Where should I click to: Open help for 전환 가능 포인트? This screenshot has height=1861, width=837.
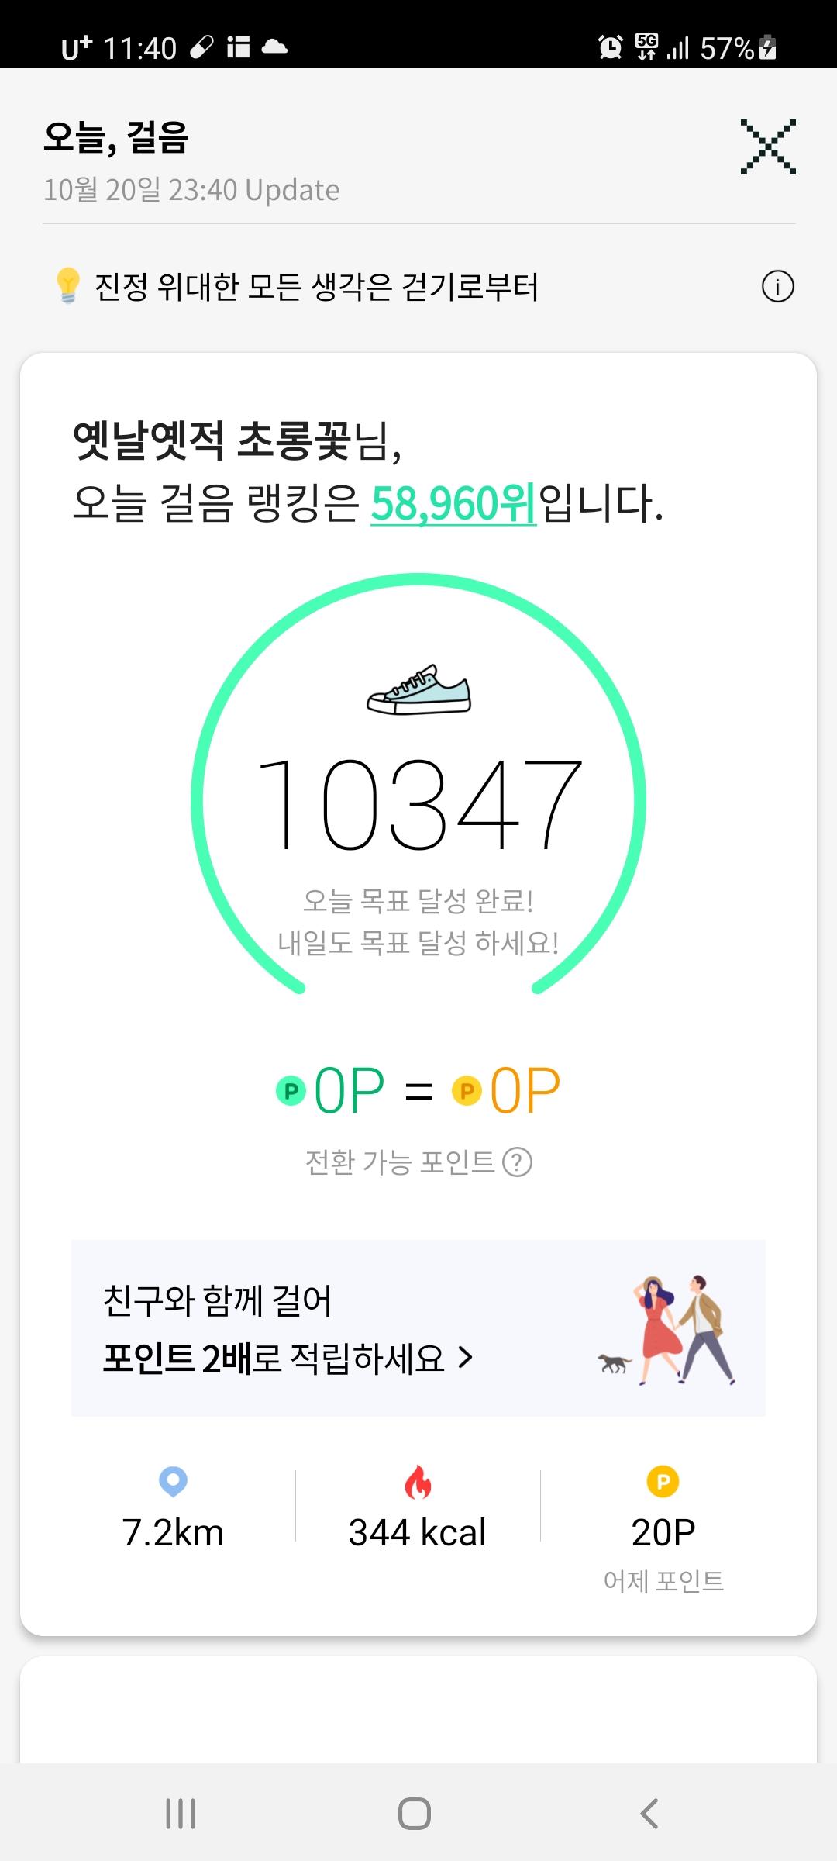tap(517, 1162)
